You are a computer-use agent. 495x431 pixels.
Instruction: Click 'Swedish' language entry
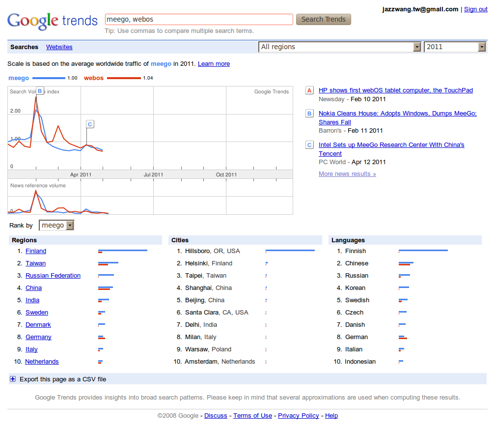(x=357, y=300)
